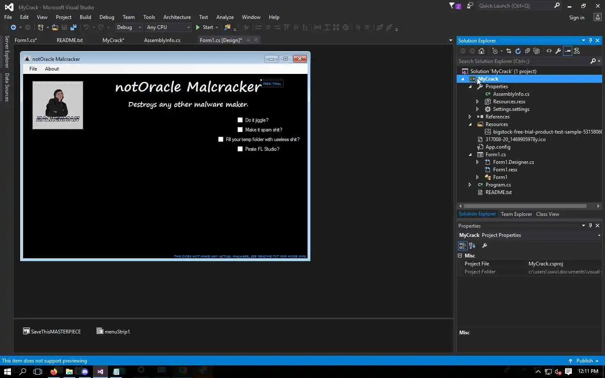
Task: Open the Debug configuration dropdown
Action: point(129,27)
